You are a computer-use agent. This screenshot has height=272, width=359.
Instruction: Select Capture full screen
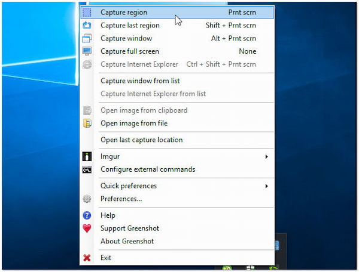(x=177, y=51)
